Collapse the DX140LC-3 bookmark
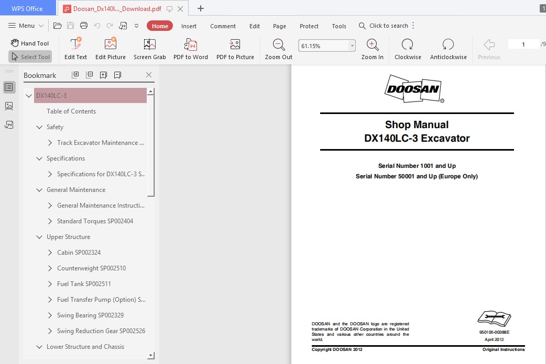546x364 pixels. [x=29, y=96]
